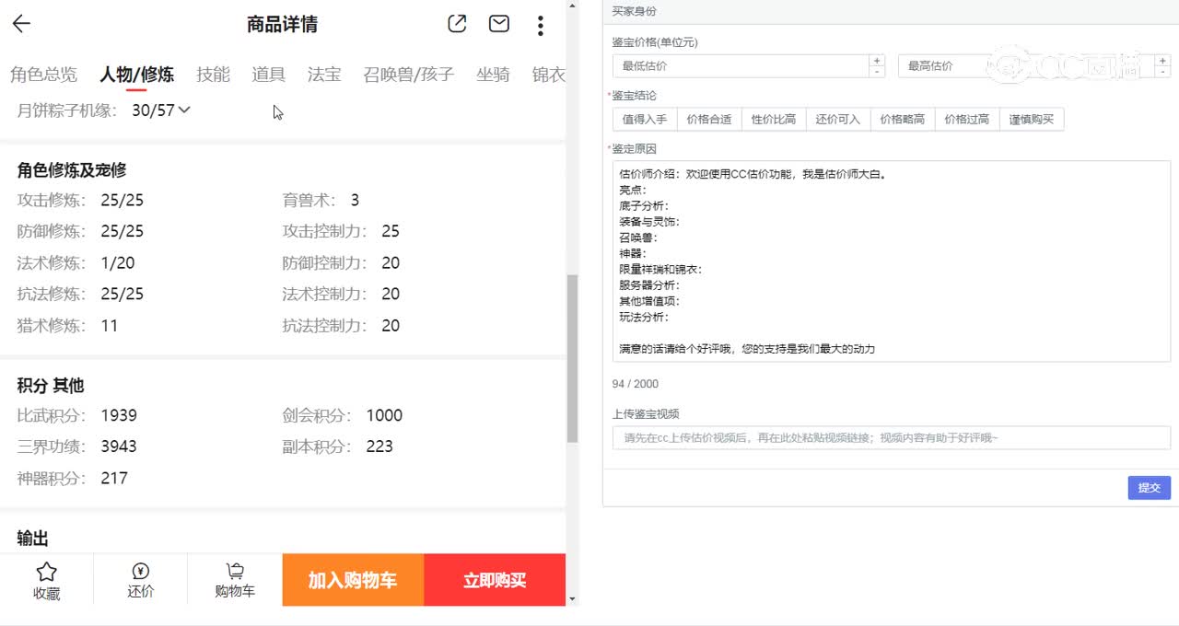Viewport: 1179px width, 626px height.
Task: Switch to 召唤兽/孩子 tab
Action: click(x=409, y=75)
